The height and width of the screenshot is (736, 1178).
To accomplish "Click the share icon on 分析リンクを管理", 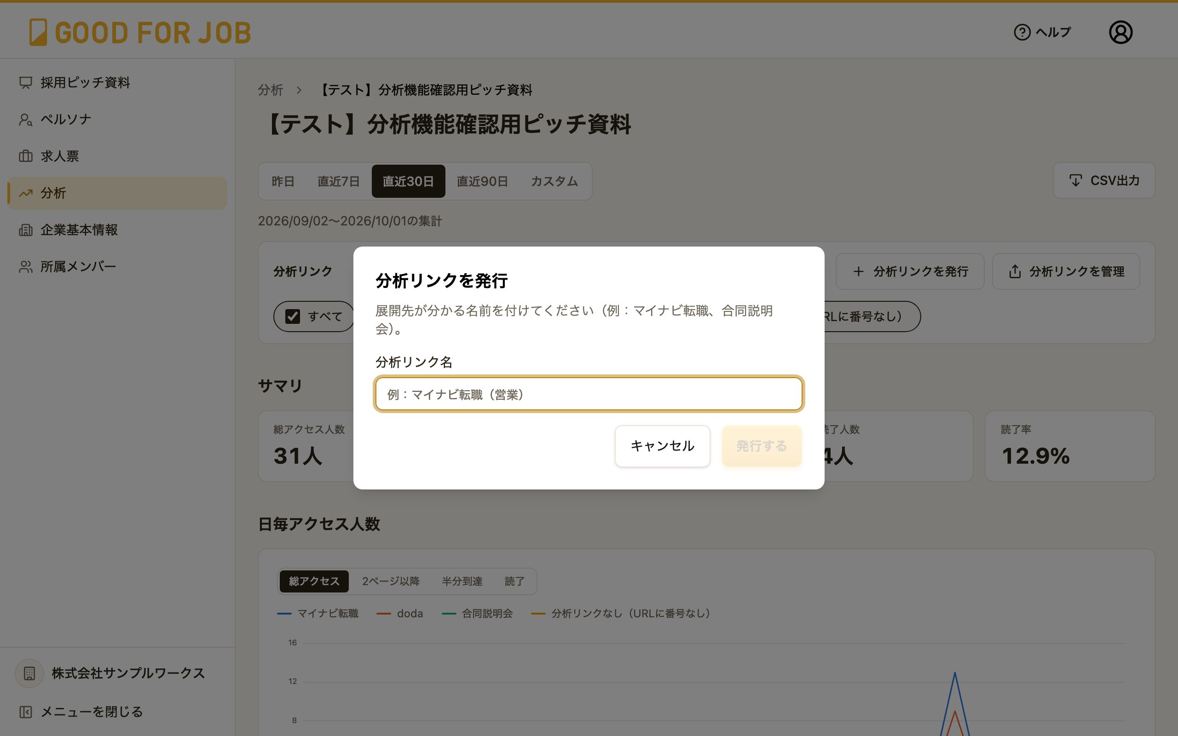I will coord(1015,271).
